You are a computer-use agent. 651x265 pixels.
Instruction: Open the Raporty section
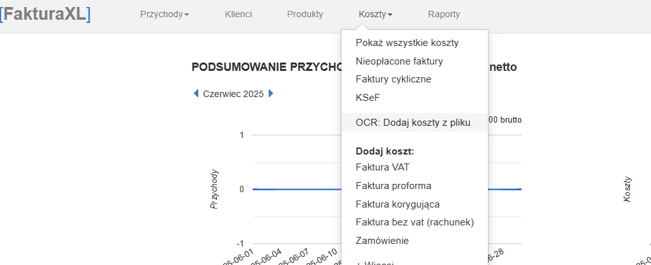[x=444, y=14]
